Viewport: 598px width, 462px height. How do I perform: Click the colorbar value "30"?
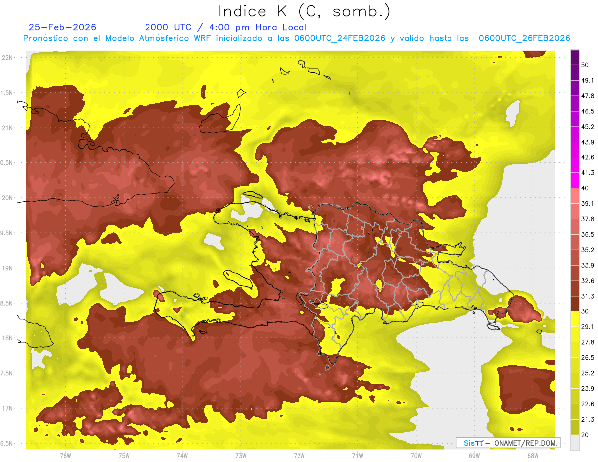tap(585, 311)
